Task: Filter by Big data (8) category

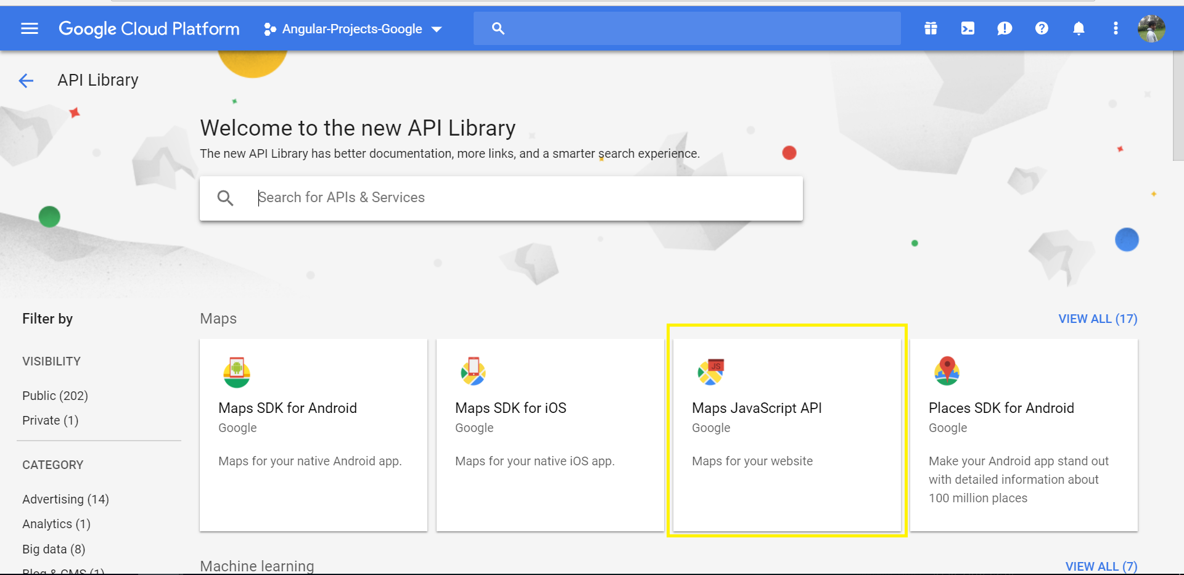Action: click(54, 549)
